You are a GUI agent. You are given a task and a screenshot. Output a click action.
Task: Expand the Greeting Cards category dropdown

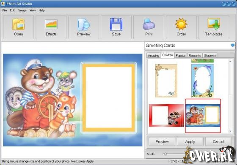tap(190, 46)
